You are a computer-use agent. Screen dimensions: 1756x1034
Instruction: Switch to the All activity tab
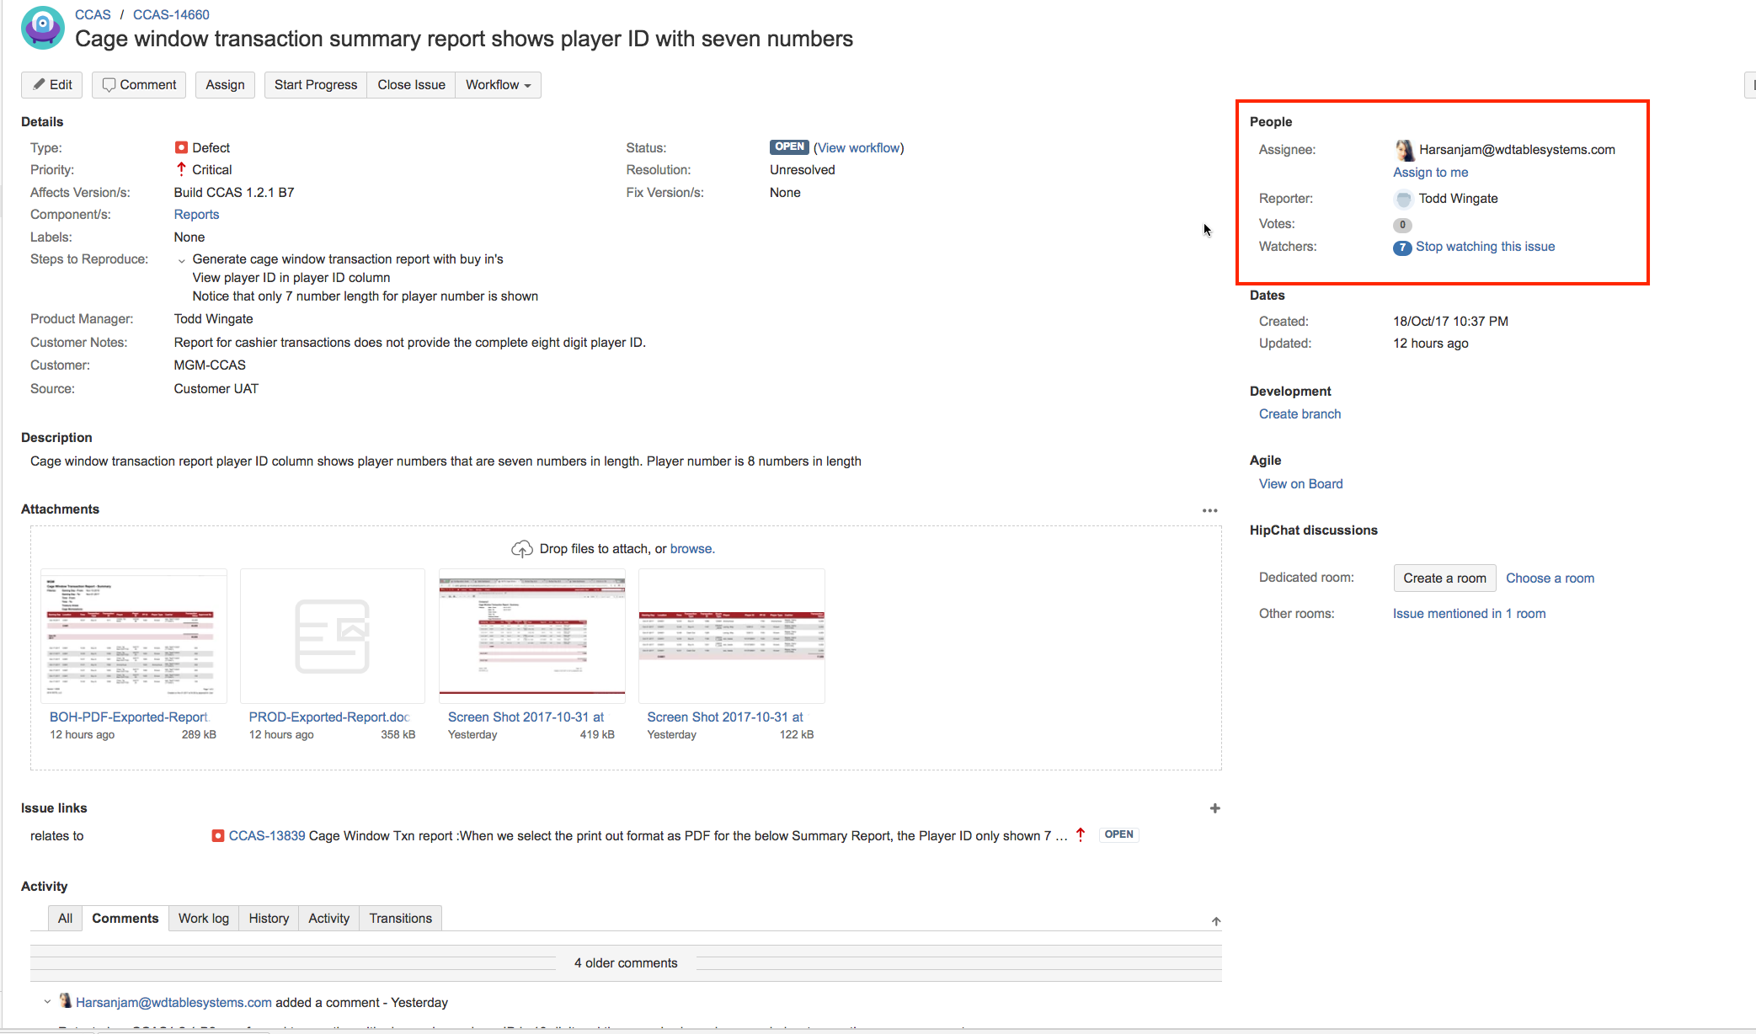point(65,919)
